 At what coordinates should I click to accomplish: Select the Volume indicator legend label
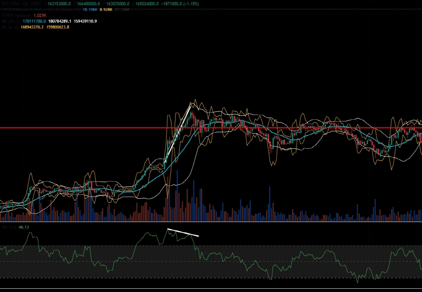[x=17, y=15]
